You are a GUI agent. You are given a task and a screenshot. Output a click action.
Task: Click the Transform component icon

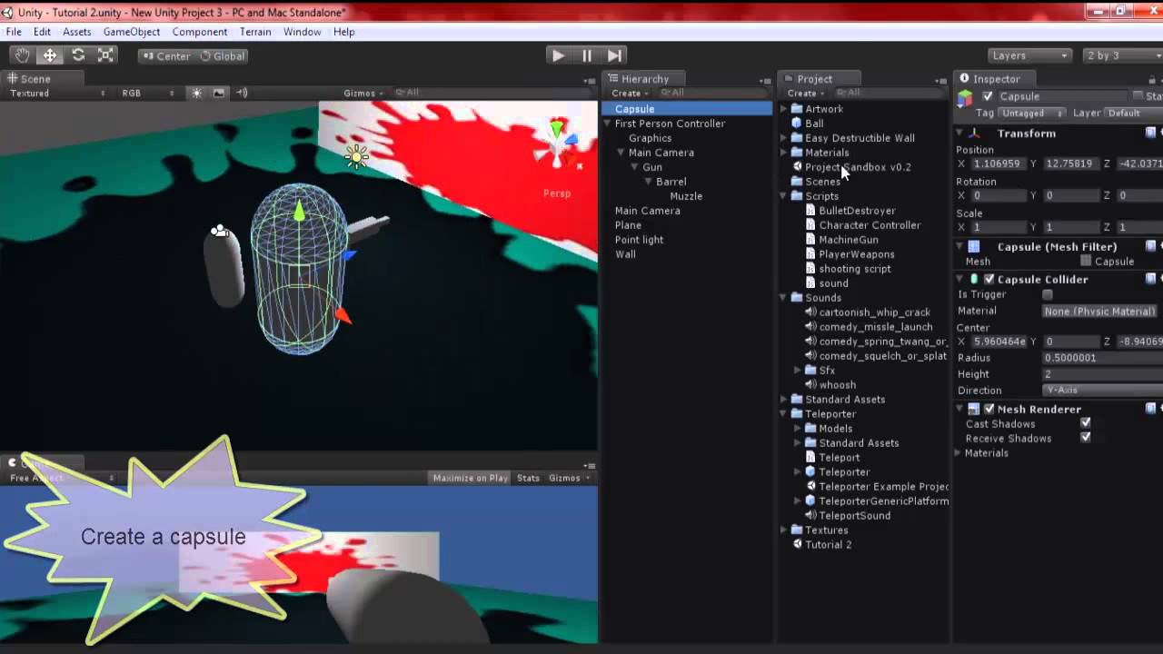pos(974,134)
